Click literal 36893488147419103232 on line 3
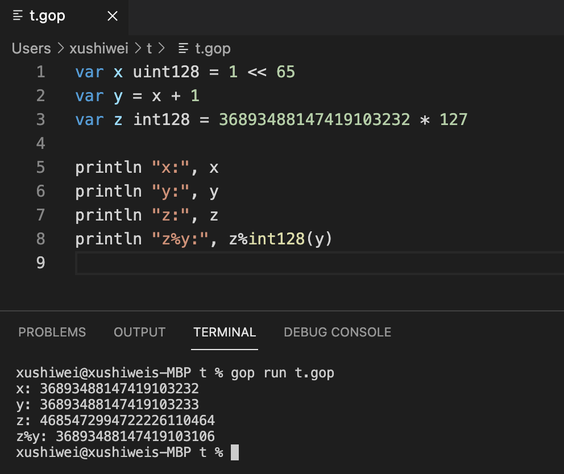The width and height of the screenshot is (564, 474). click(314, 120)
